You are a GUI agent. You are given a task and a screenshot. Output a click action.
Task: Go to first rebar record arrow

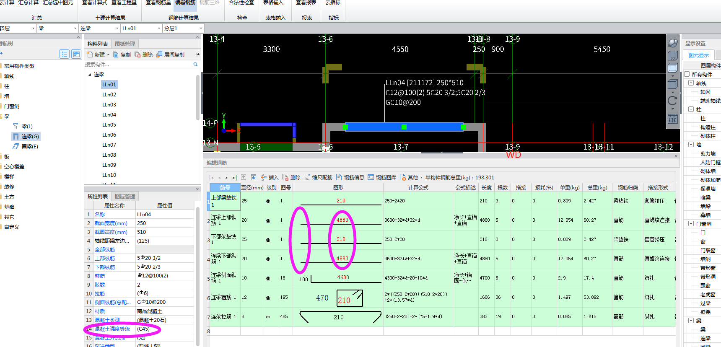[212, 178]
